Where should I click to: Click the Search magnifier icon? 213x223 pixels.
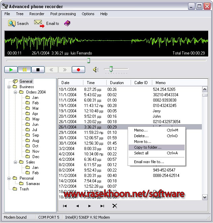(11, 24)
